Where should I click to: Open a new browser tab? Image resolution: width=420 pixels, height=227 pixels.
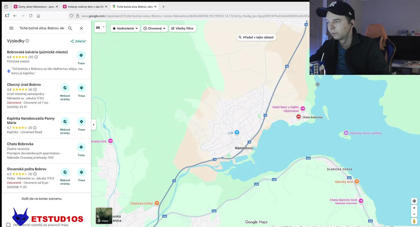(163, 7)
